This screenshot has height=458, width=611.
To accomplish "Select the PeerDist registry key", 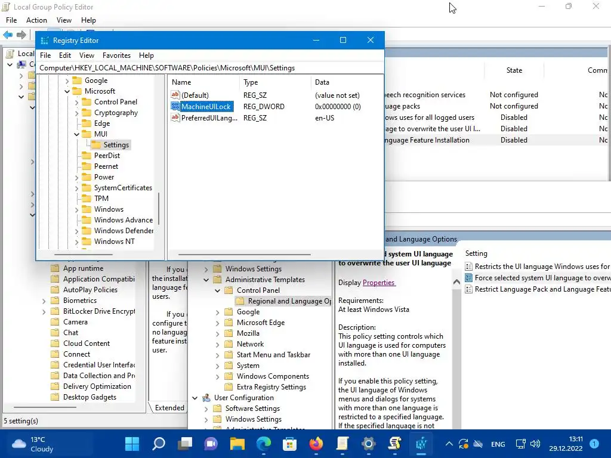I will tap(107, 156).
